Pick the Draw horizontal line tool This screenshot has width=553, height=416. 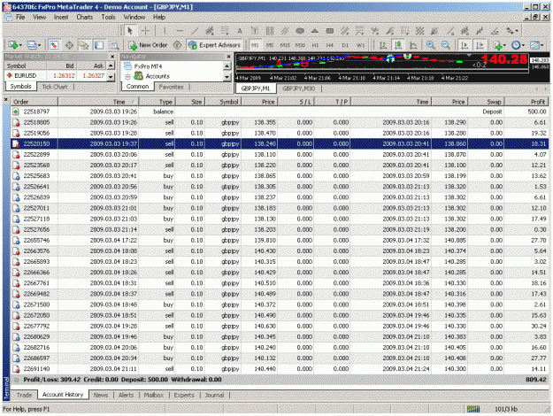tap(180, 31)
